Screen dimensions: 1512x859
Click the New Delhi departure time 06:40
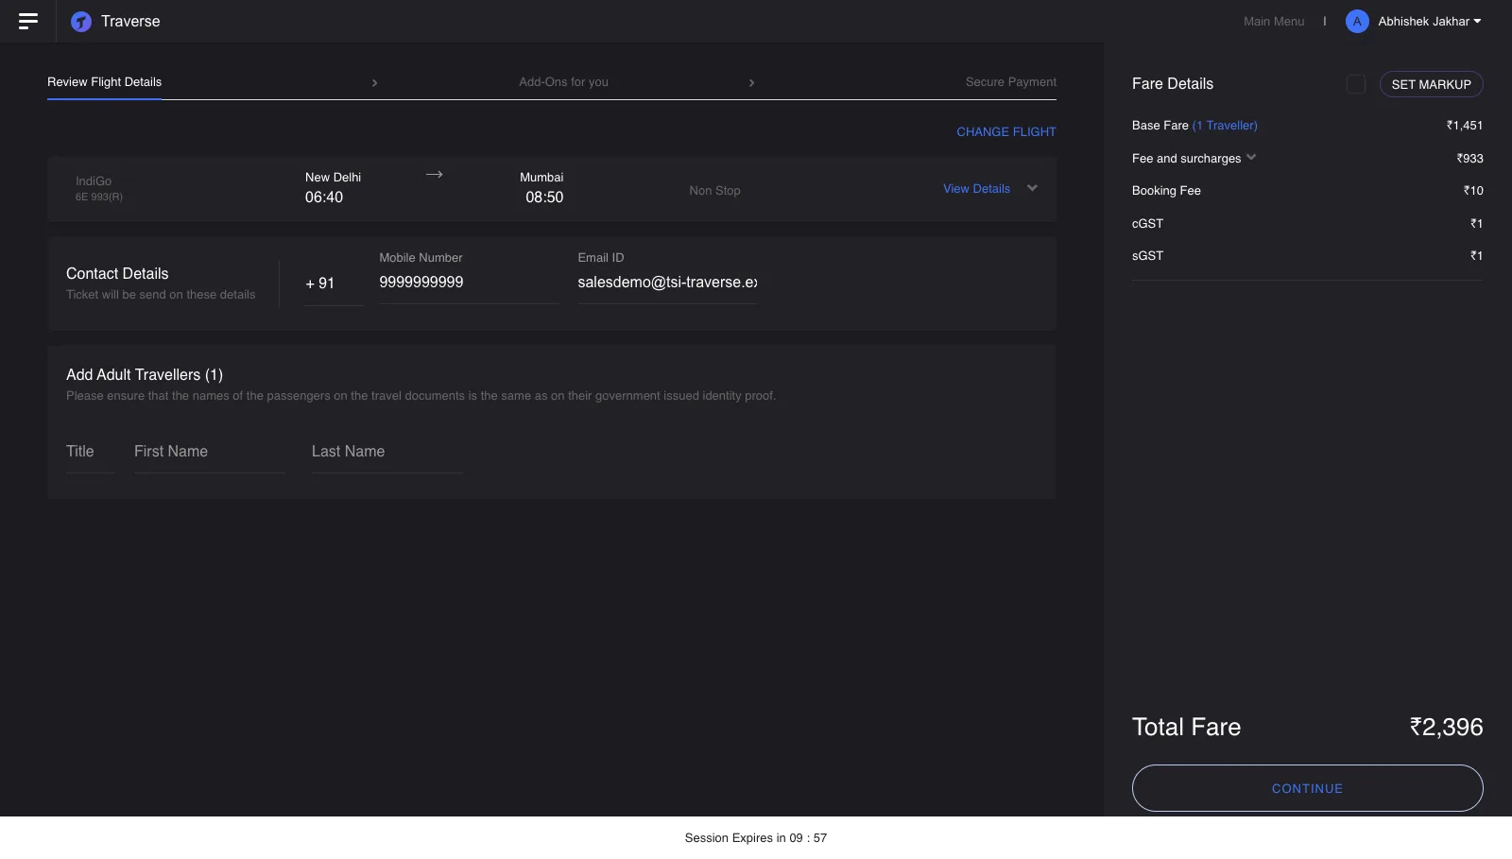click(324, 198)
